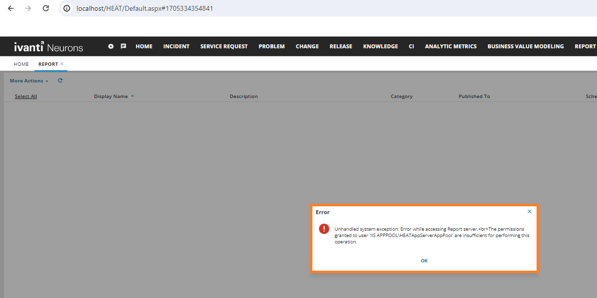Image resolution: width=597 pixels, height=298 pixels.
Task: Open the KNOWLEDGE section
Action: coord(380,46)
